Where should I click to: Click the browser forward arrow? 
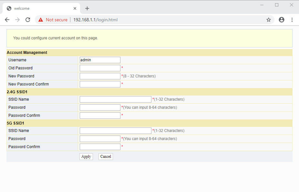click(x=17, y=20)
